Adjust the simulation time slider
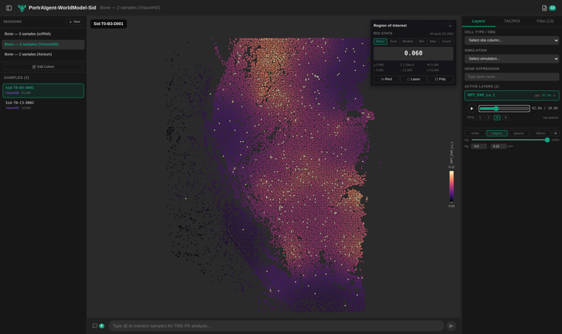 (x=504, y=109)
